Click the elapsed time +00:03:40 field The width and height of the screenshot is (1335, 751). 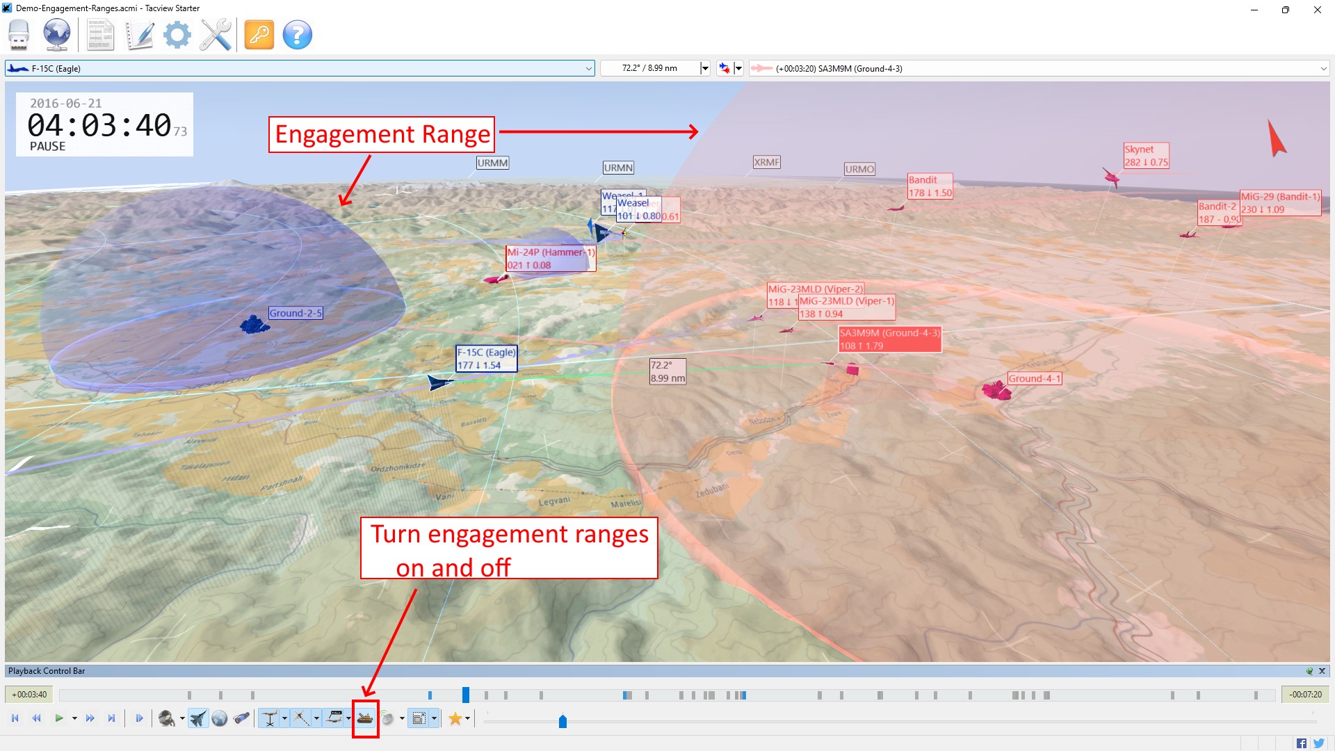pos(29,695)
